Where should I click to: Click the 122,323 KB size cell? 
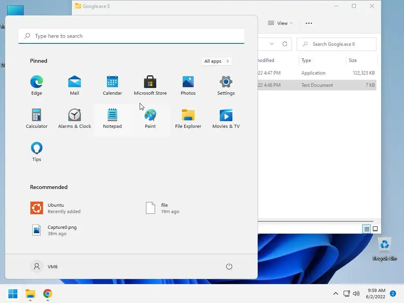coord(363,73)
